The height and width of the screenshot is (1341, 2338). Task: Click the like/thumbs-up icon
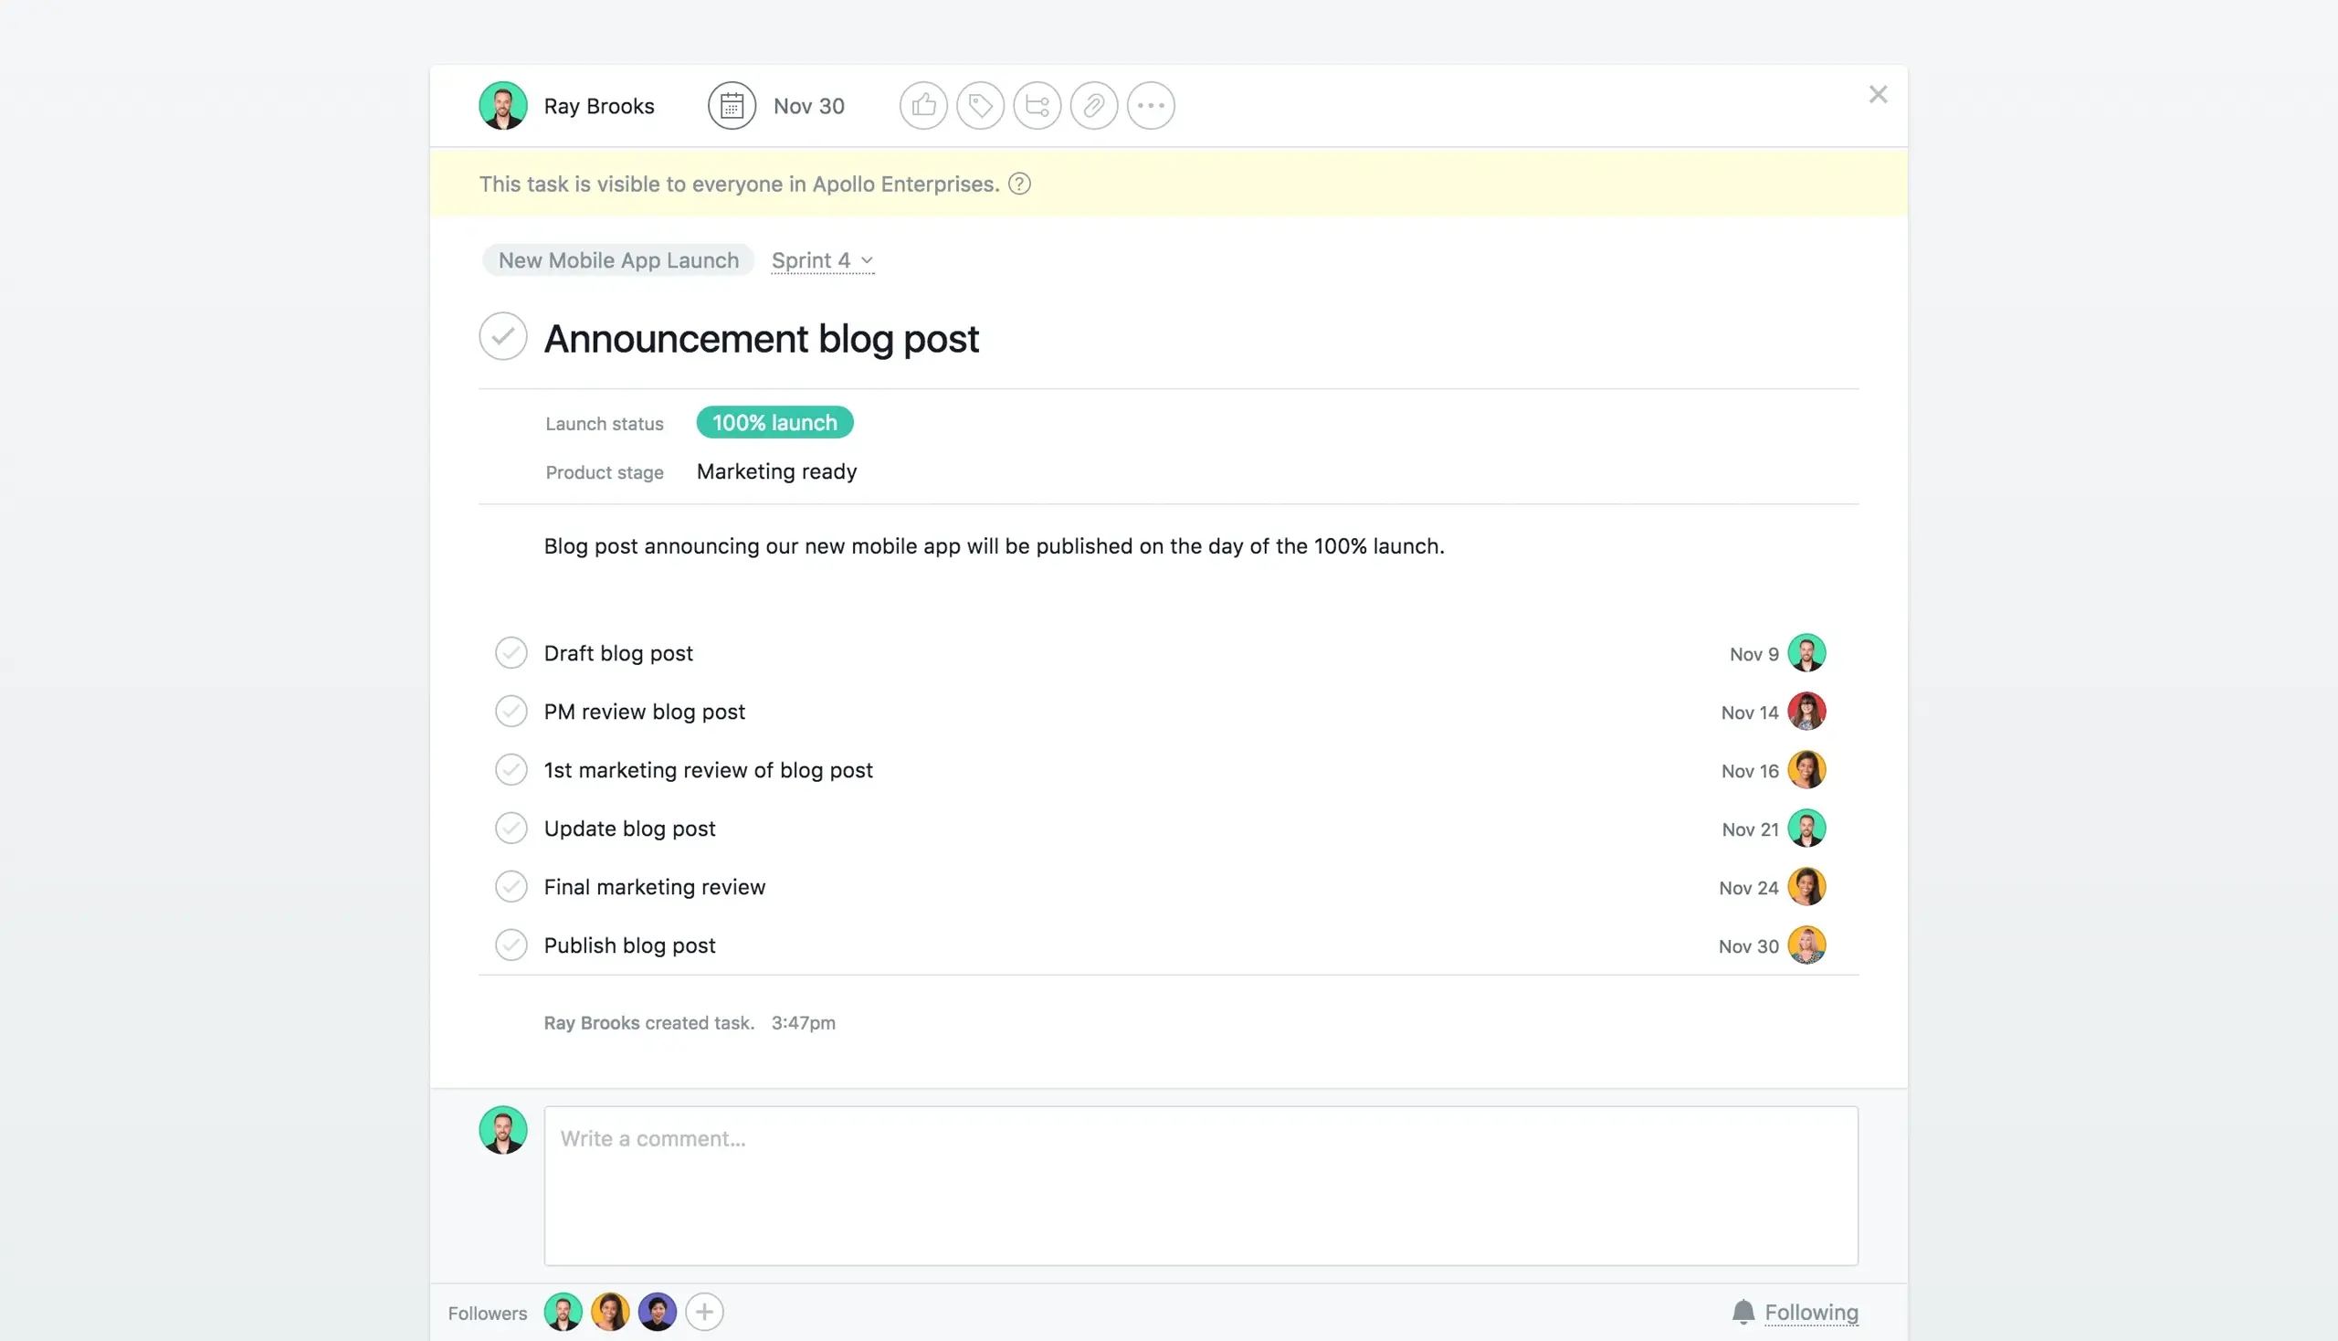pyautogui.click(x=923, y=104)
